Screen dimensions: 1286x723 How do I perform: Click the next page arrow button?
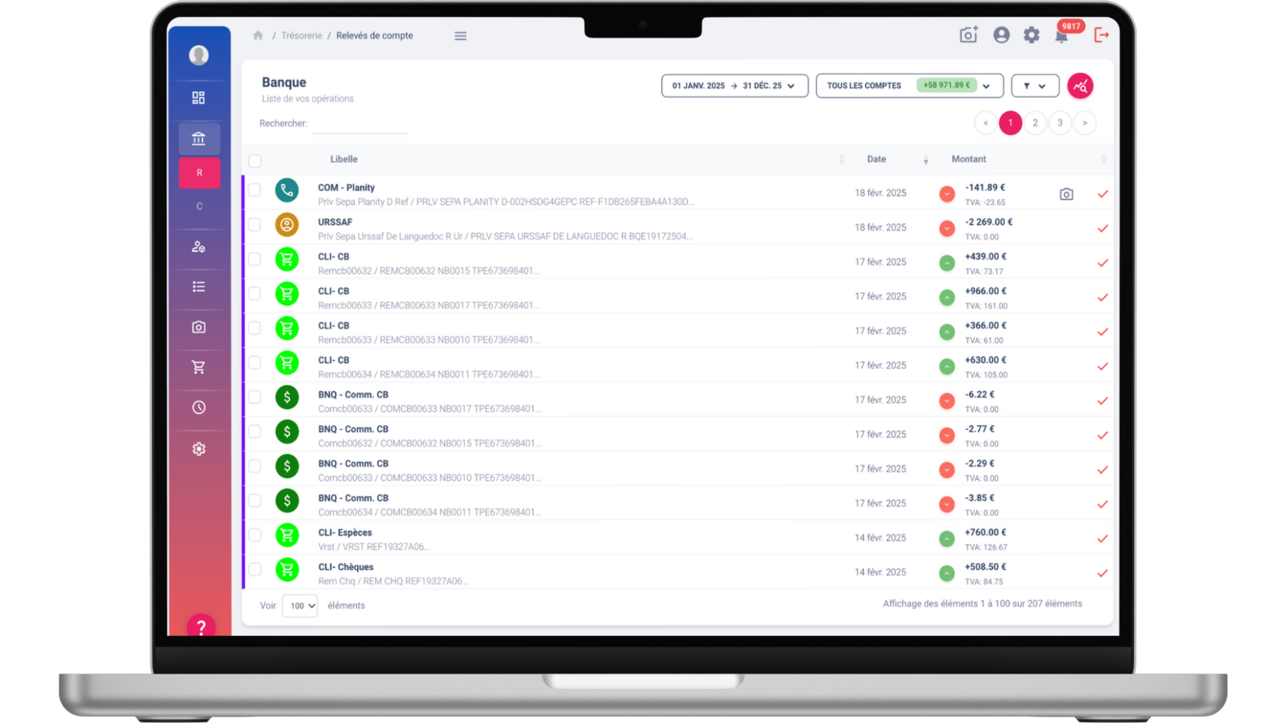point(1084,123)
